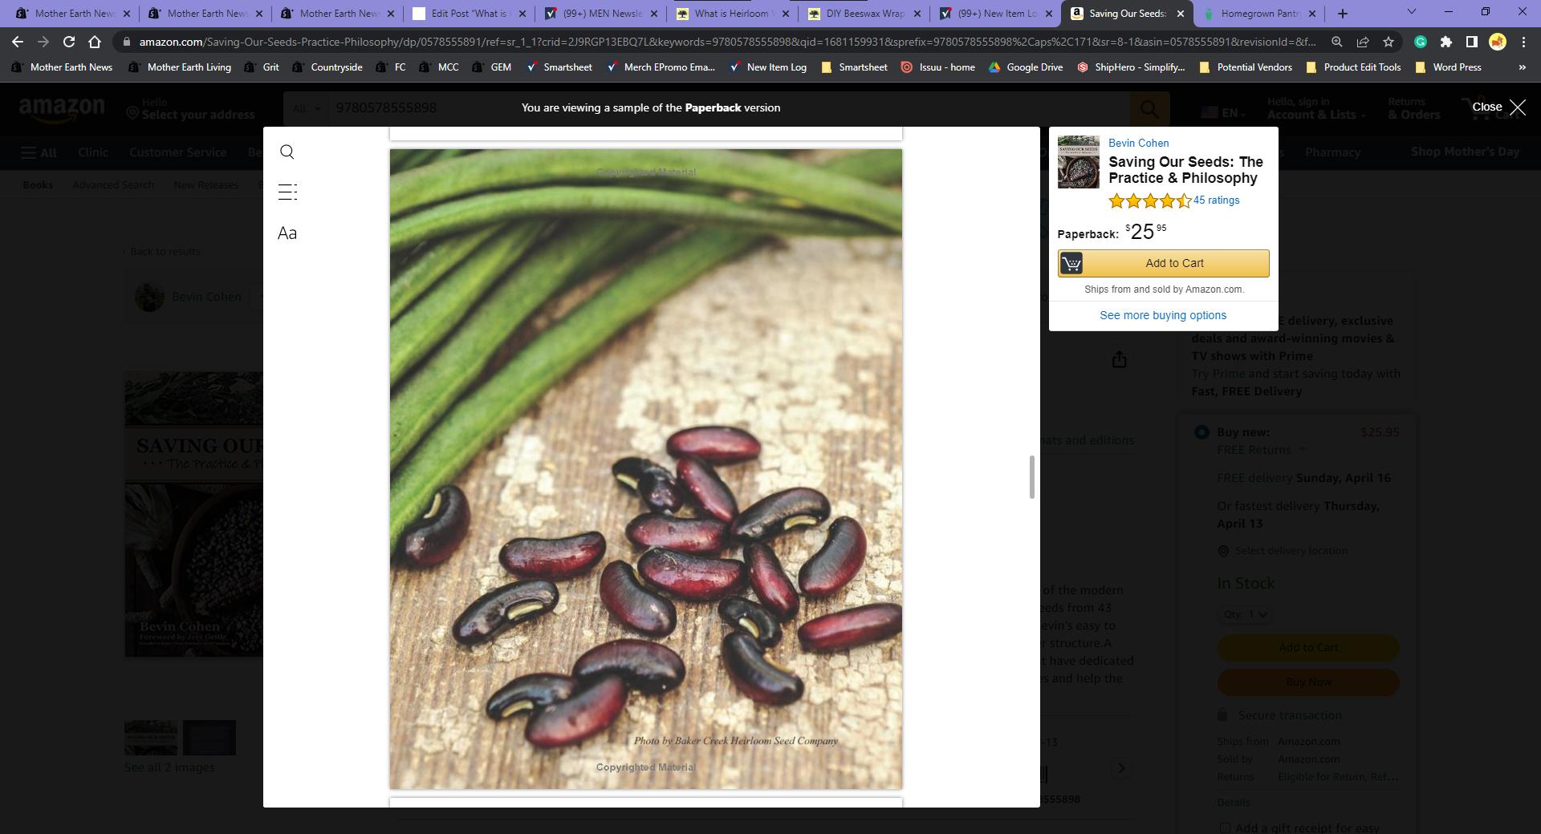Open the Potential Vendors bookmark folder

tap(1245, 67)
